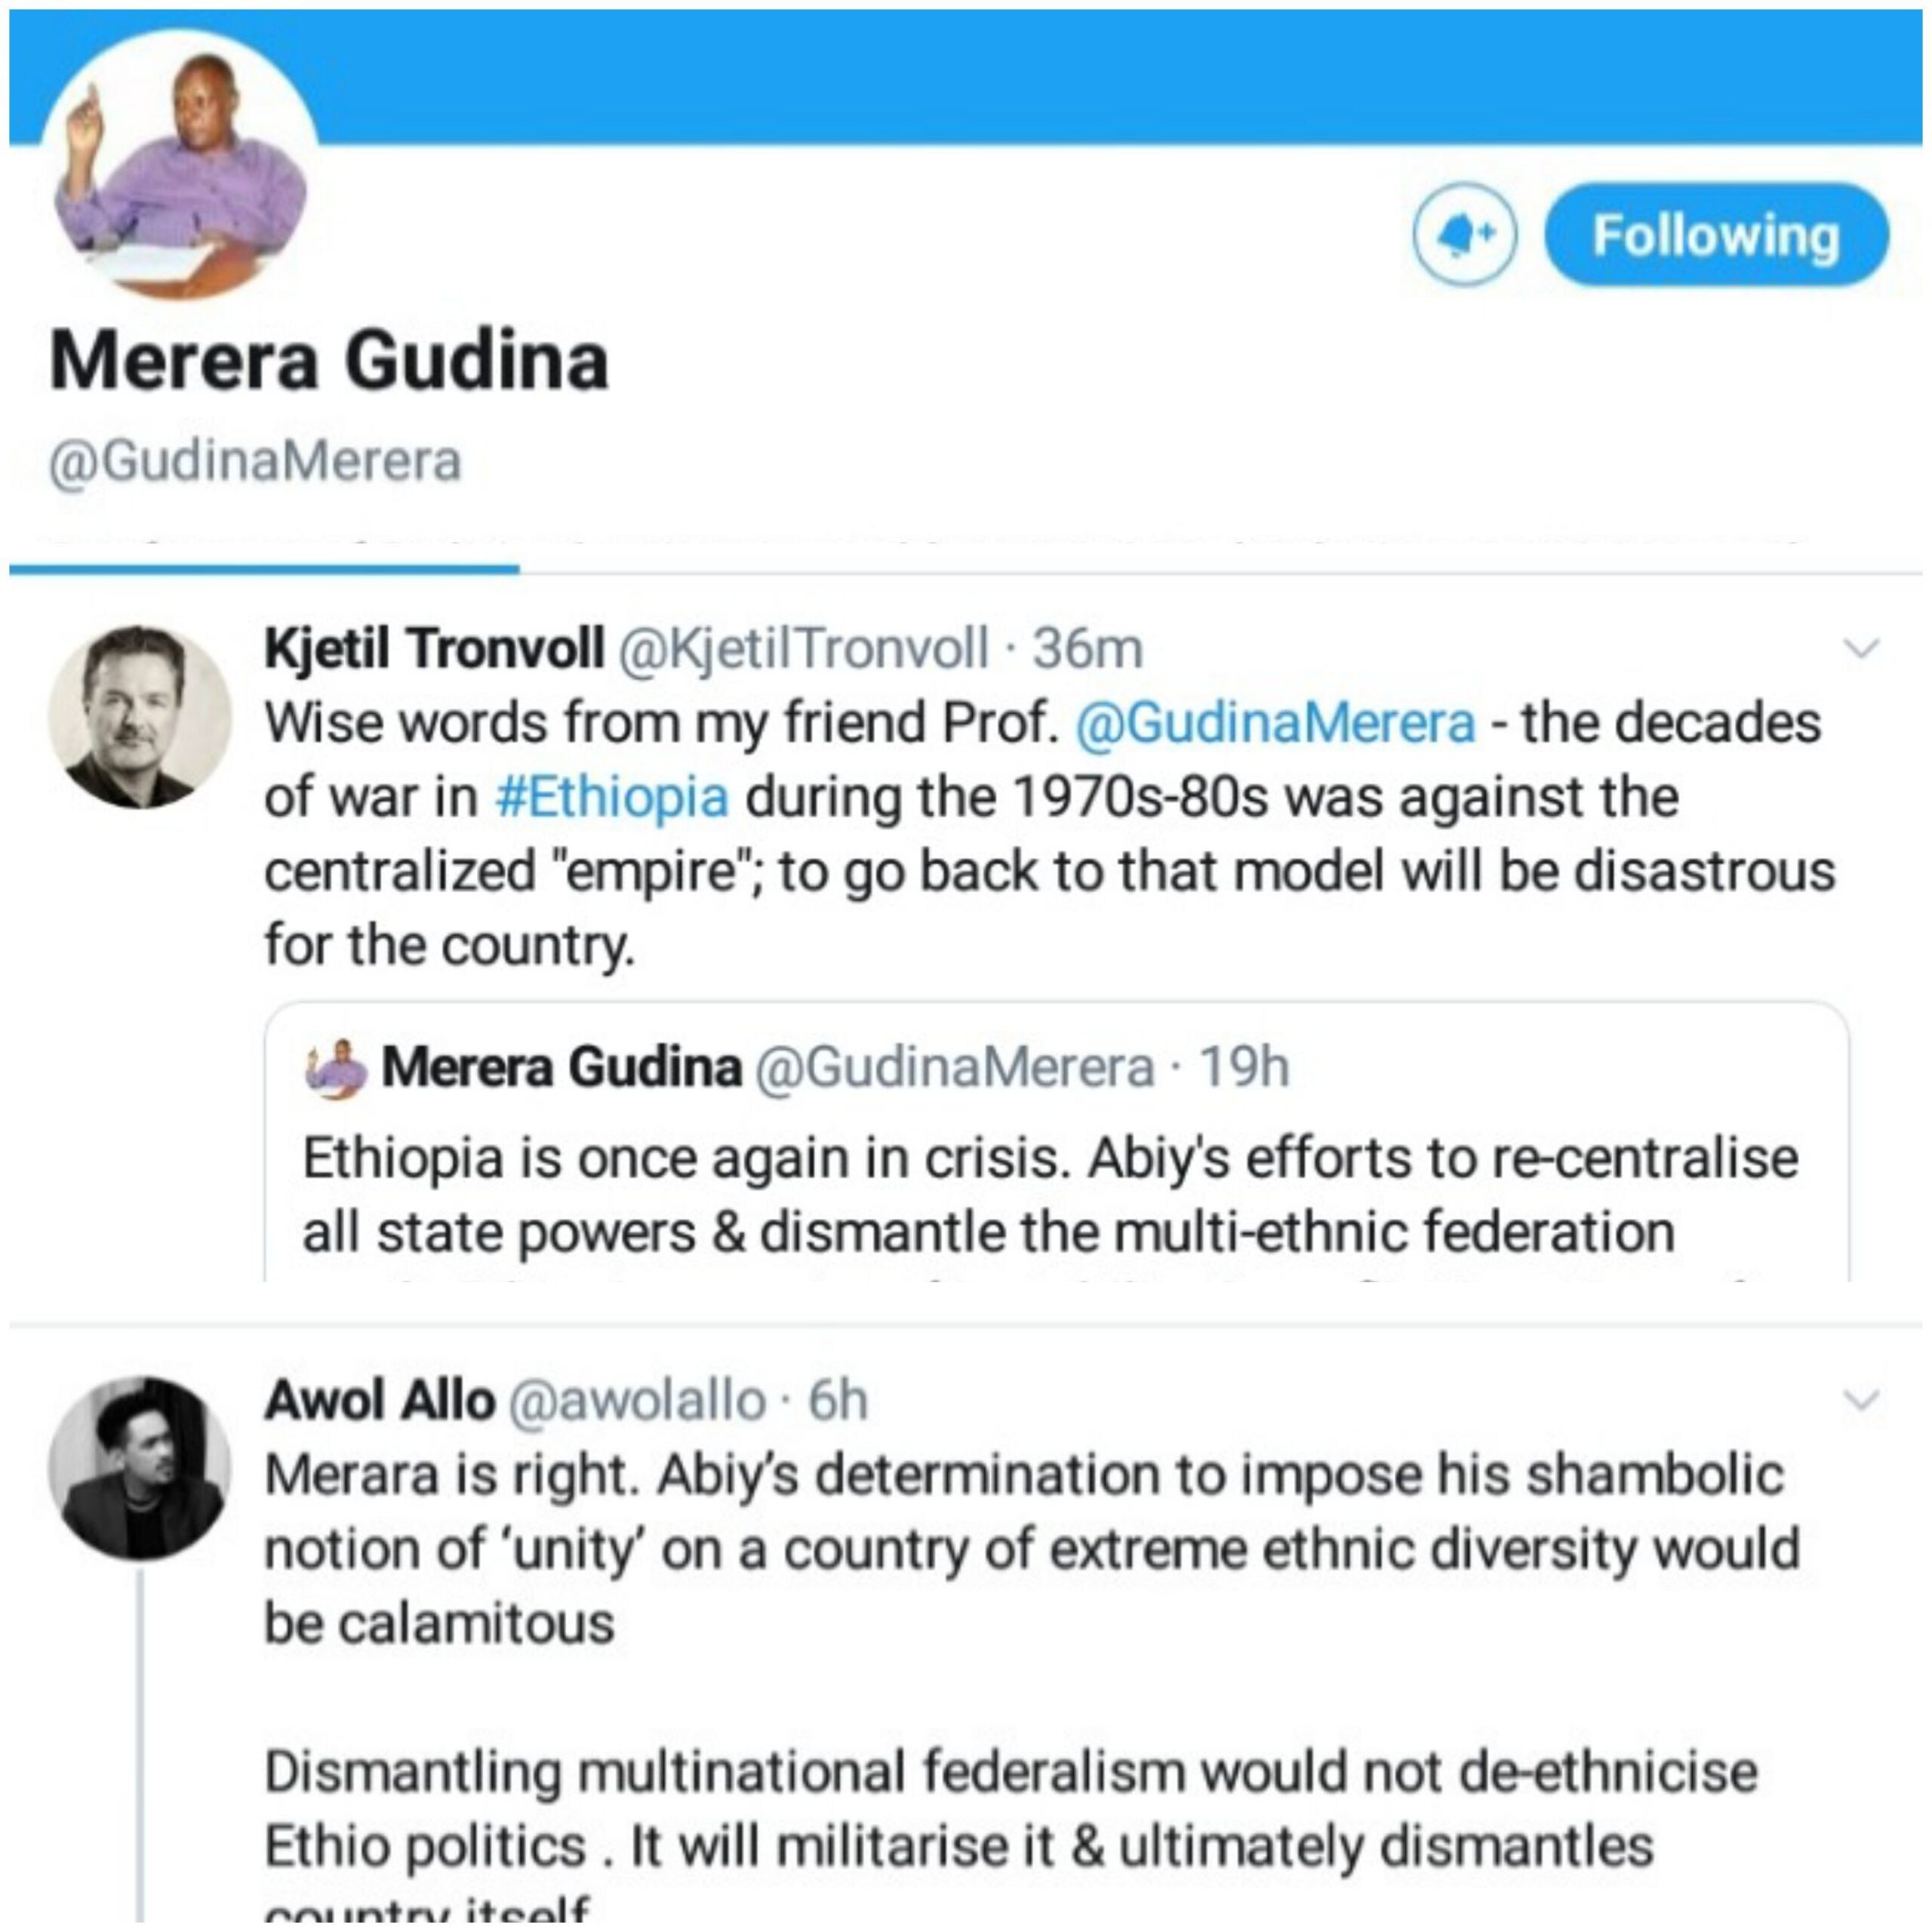
Task: Follow the @GudinaMerera mention in Kjetil's tweet
Action: pos(1274,723)
